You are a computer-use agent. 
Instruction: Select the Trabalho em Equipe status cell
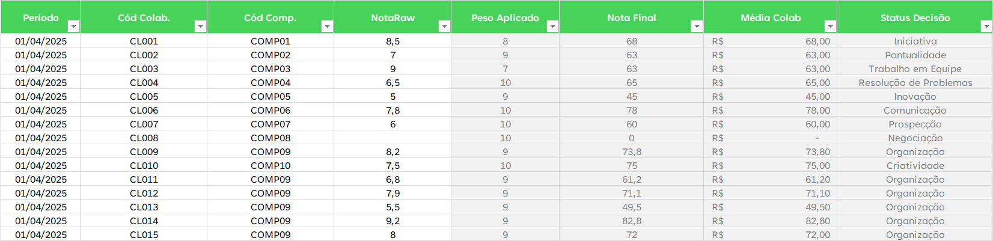915,69
